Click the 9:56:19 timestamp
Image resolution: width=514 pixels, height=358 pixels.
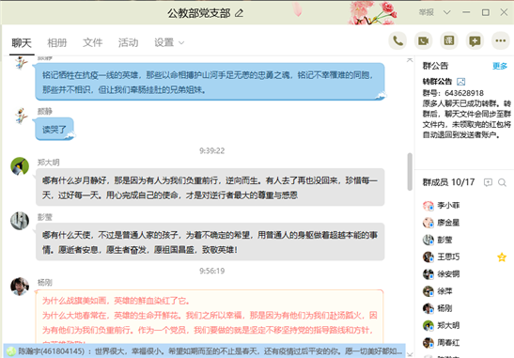pos(211,271)
